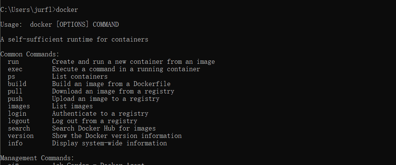Click the 'Common Commands:' heading
The image size is (396, 165).
click(x=30, y=54)
